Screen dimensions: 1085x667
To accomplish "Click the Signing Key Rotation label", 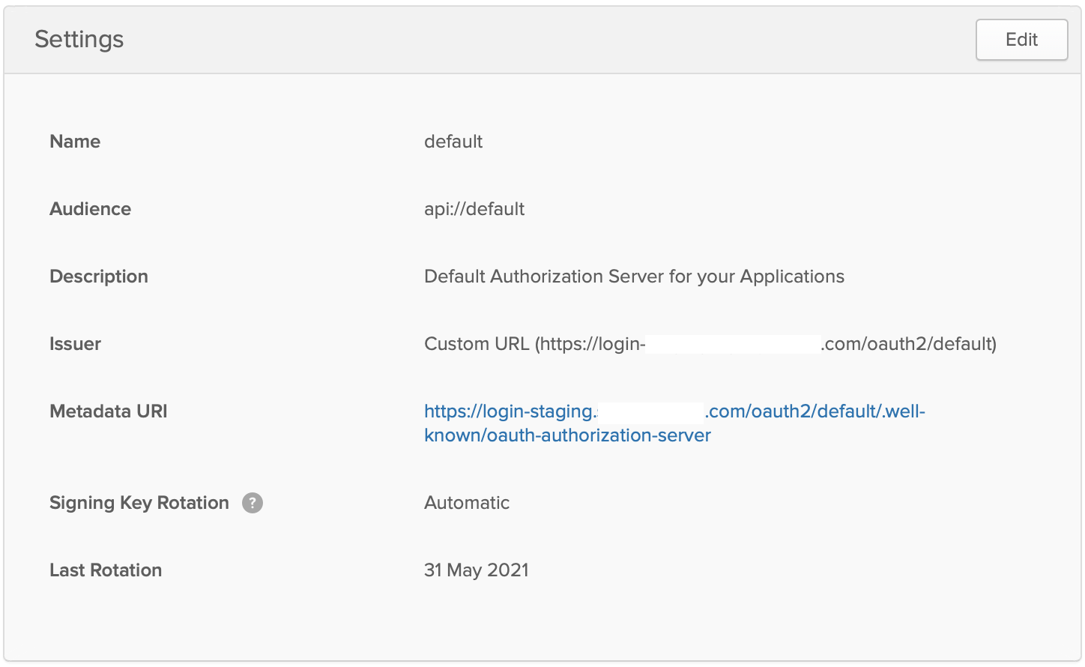I will click(x=139, y=503).
